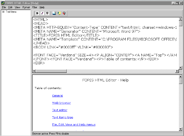Open the Help menu
This screenshot has width=184, height=136.
[42, 7]
